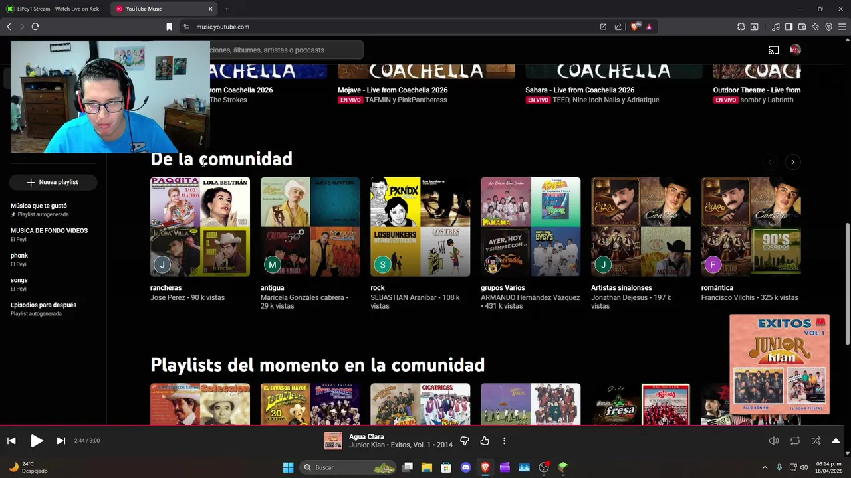Skip to the previous track
The image size is (851, 478).
tap(11, 441)
